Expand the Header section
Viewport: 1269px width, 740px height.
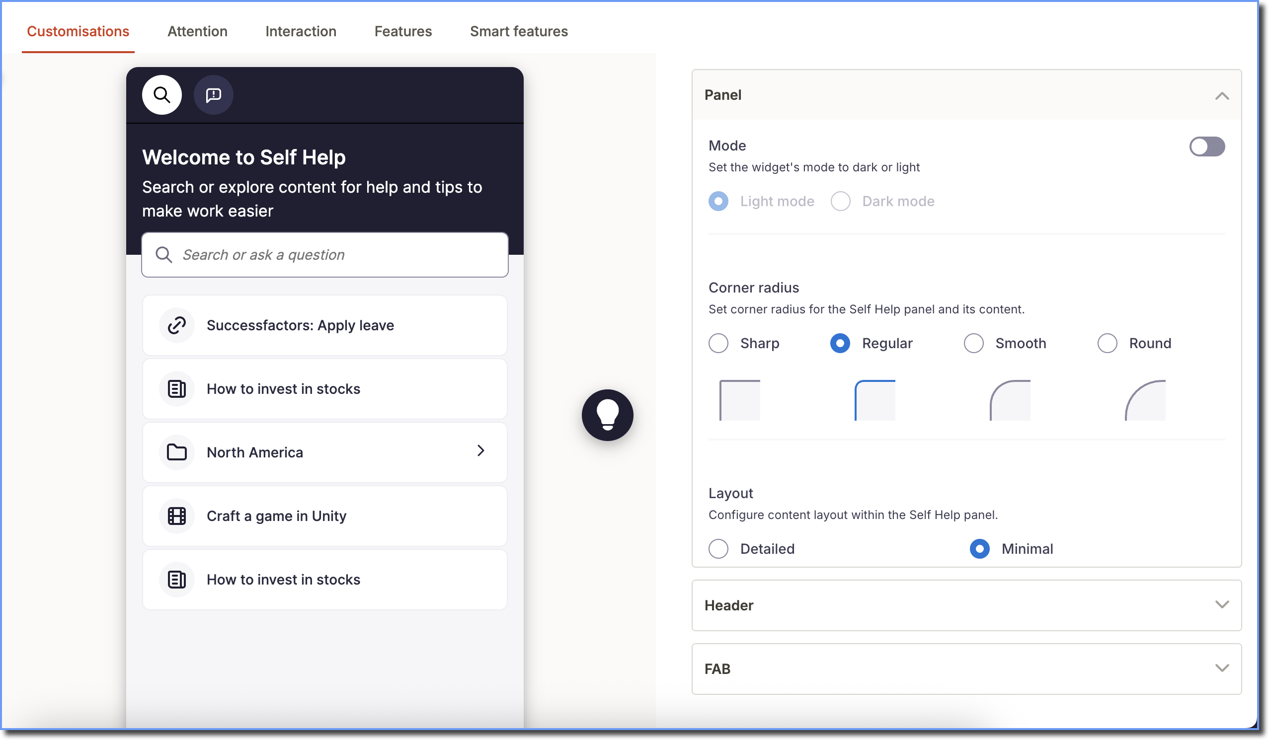click(966, 605)
